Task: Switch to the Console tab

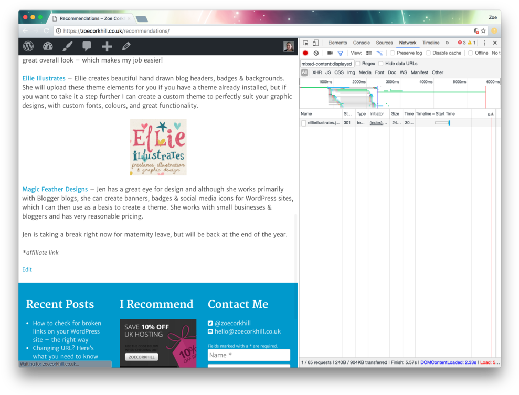Action: tap(362, 43)
